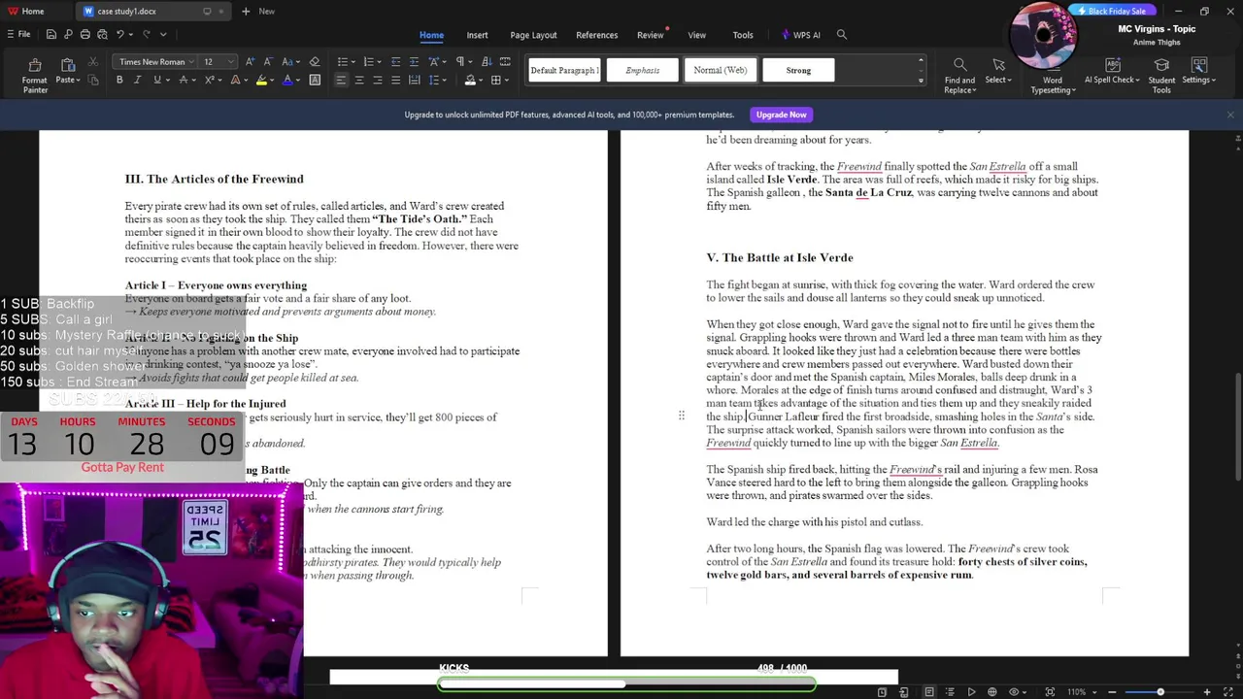Toggle Italic formatting
The width and height of the screenshot is (1243, 699).
click(138, 80)
